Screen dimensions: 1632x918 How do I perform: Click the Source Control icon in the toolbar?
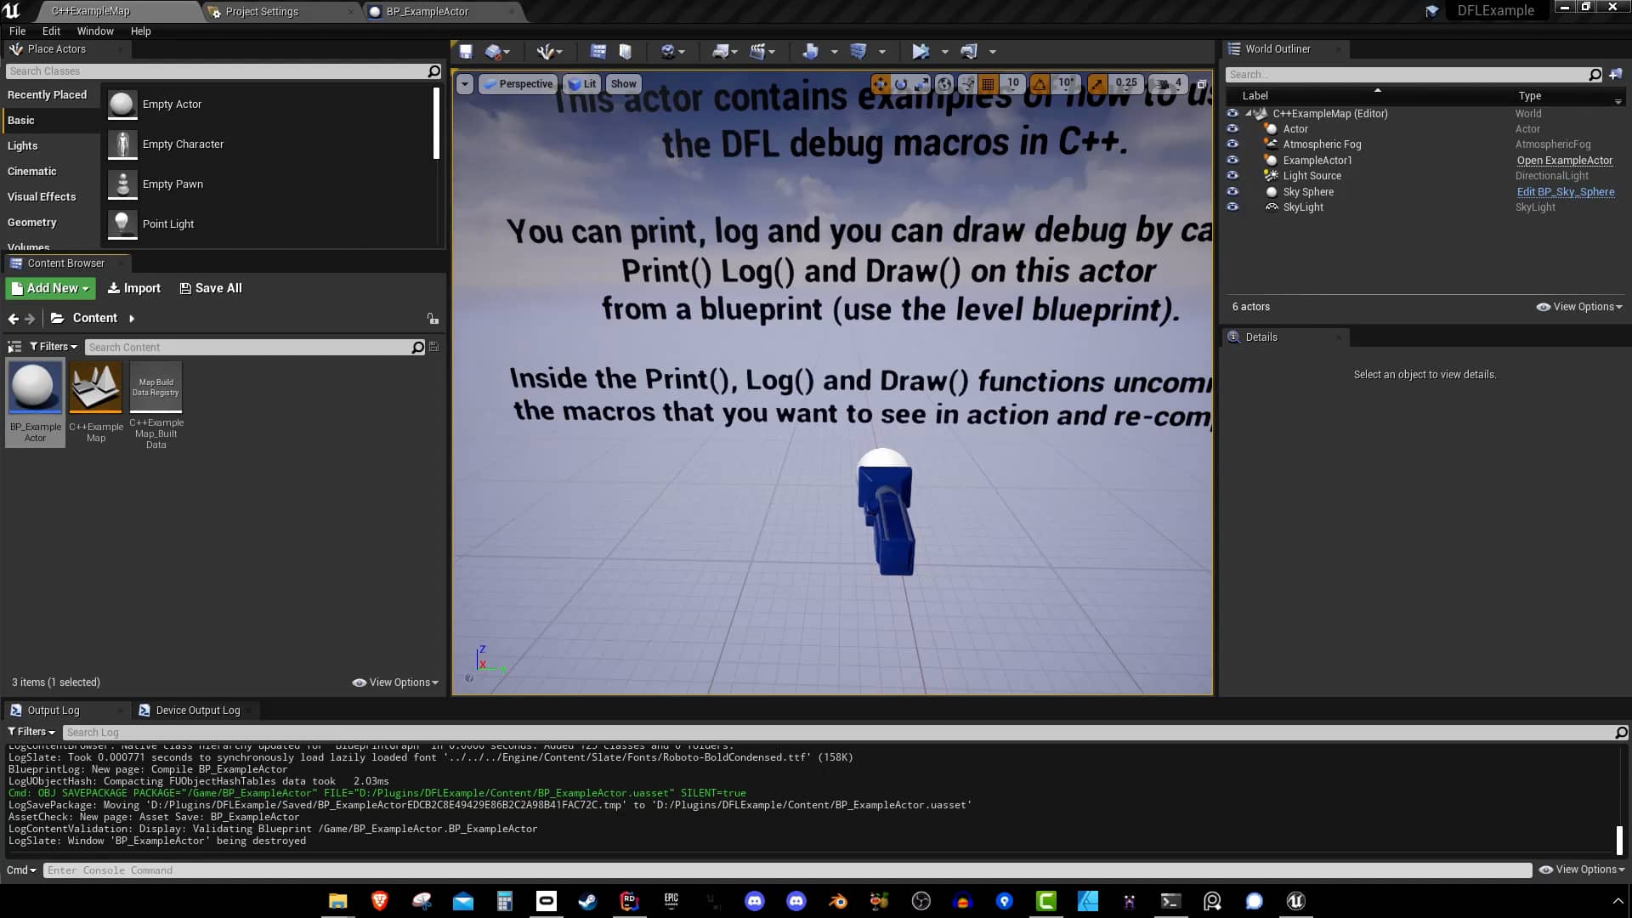coord(490,51)
